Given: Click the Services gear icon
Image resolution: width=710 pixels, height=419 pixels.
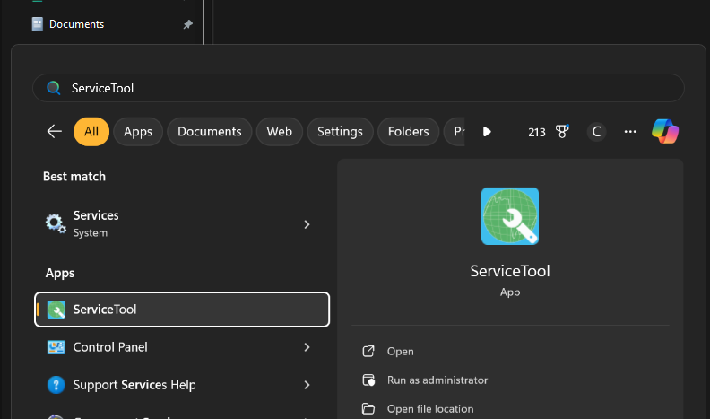Looking at the screenshot, I should pyautogui.click(x=56, y=223).
